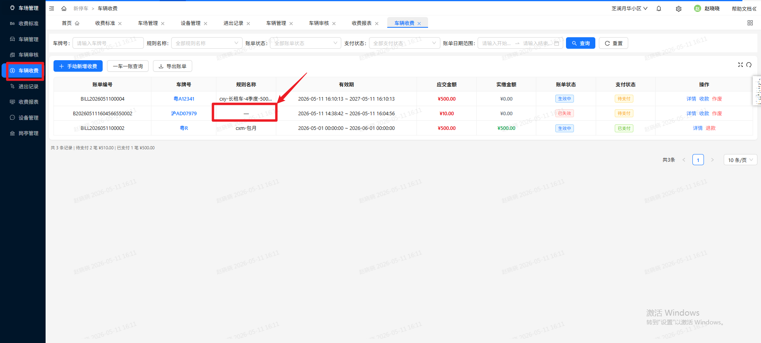Click 查询 search button
This screenshot has height=343, width=761.
pyautogui.click(x=581, y=43)
